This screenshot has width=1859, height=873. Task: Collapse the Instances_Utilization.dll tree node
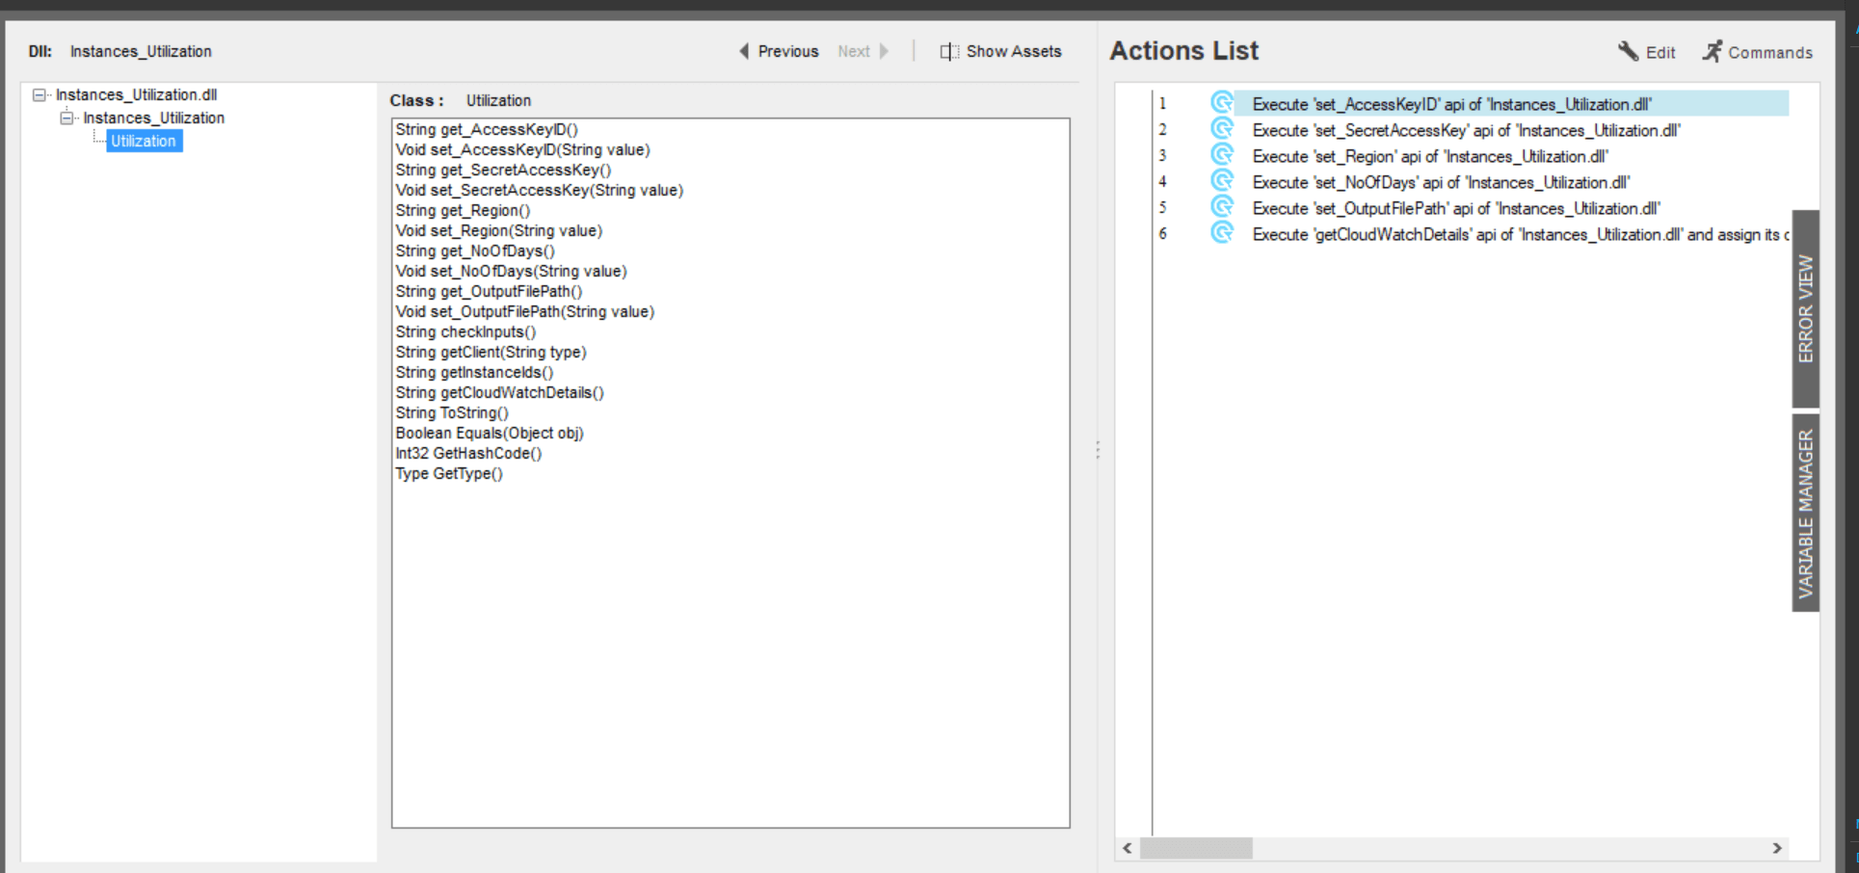pyautogui.click(x=40, y=94)
